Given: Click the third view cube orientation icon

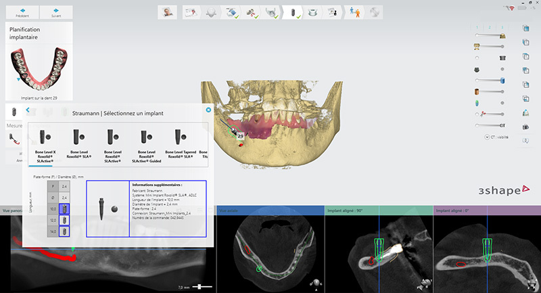Looking at the screenshot, I should pyautogui.click(x=526, y=56).
